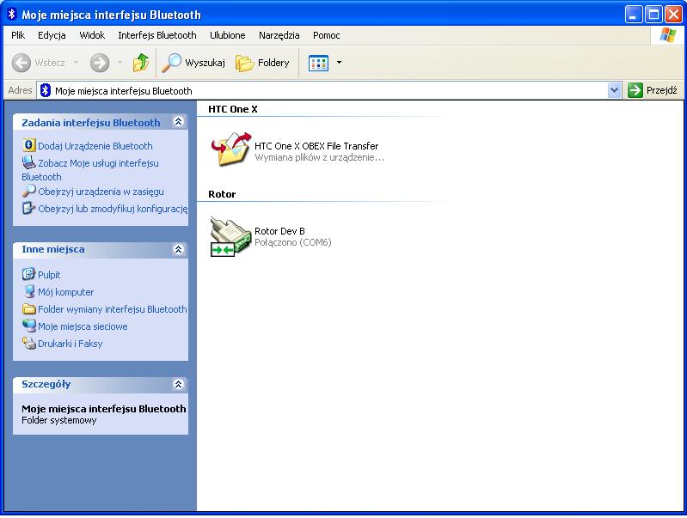Open the Narzędzia menu
The height and width of the screenshot is (518, 687).
[279, 35]
